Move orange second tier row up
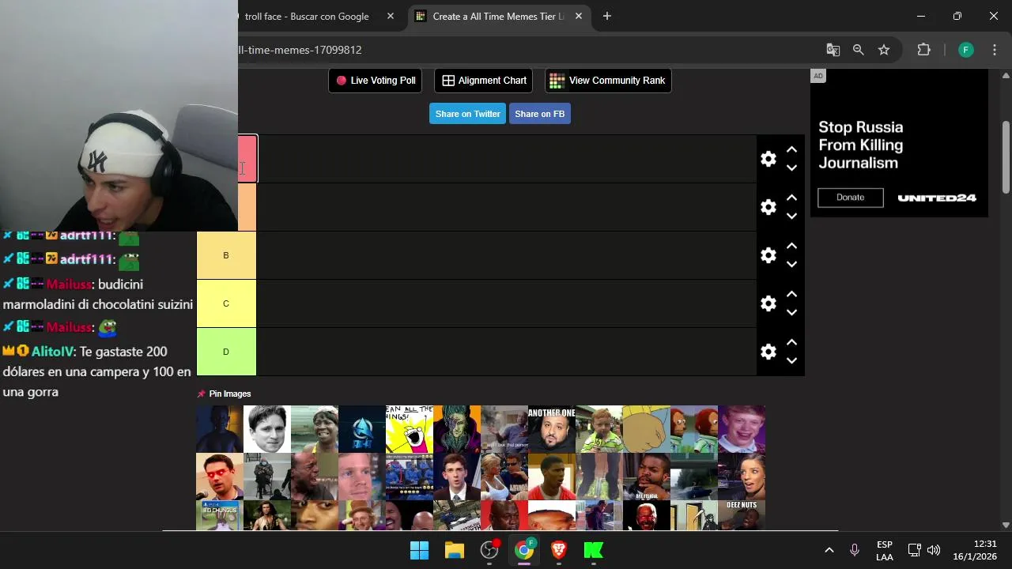The image size is (1012, 569). pyautogui.click(x=791, y=198)
